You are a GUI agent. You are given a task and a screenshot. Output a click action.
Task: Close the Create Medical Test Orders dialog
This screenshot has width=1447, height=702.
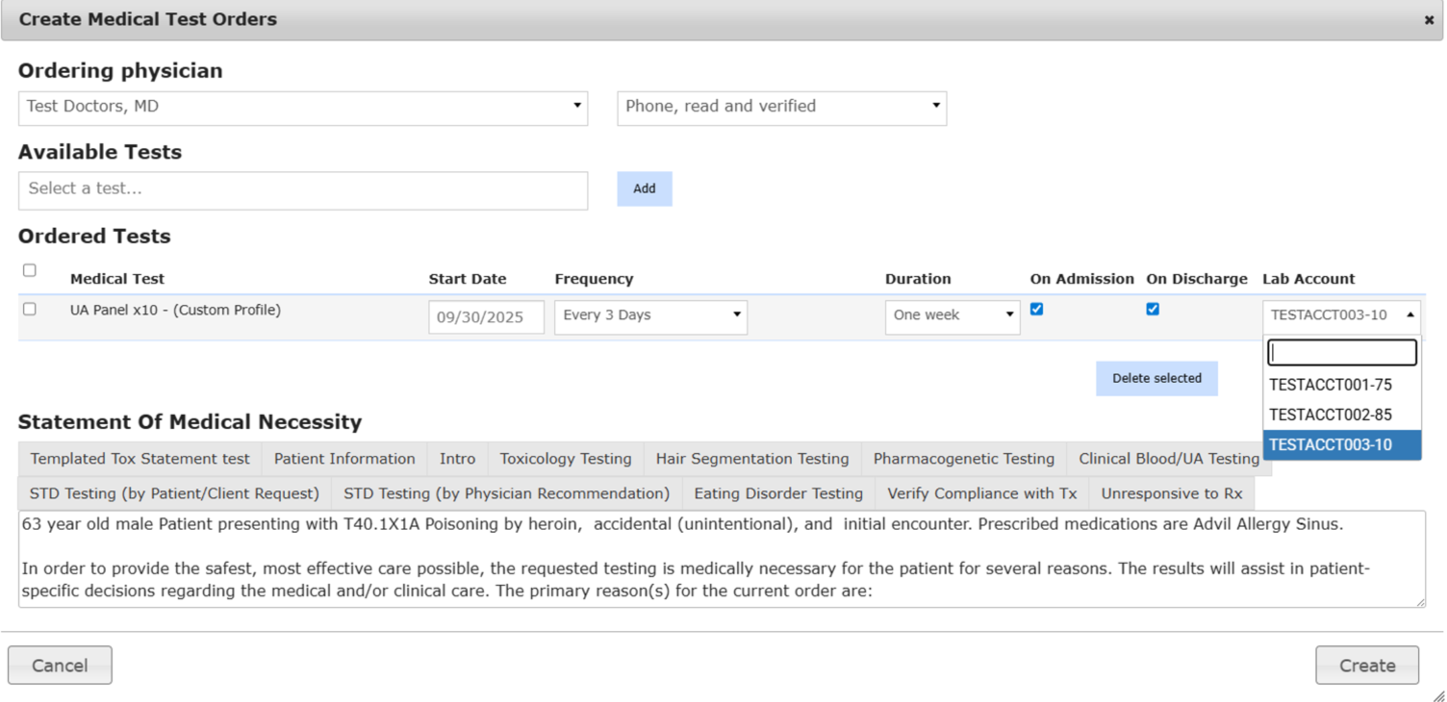[1428, 20]
